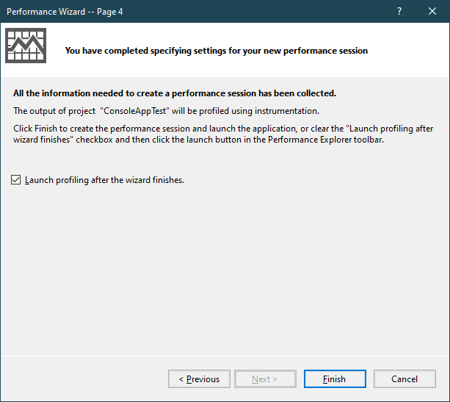Open help via the question mark icon
The height and width of the screenshot is (402, 450).
point(399,11)
